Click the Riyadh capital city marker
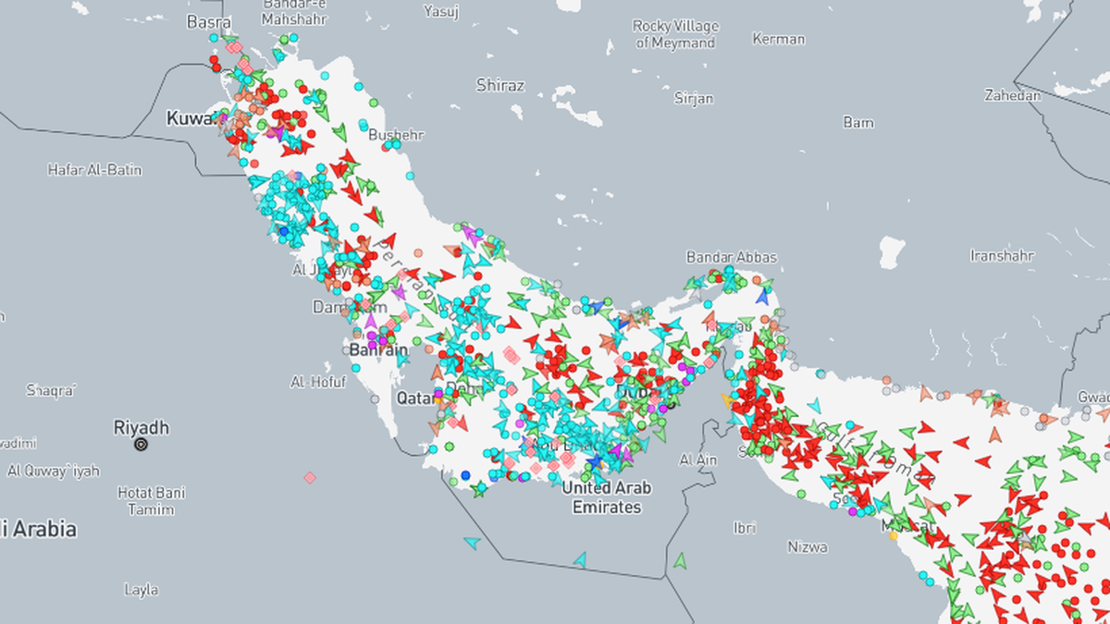1110x624 pixels. coord(141,445)
